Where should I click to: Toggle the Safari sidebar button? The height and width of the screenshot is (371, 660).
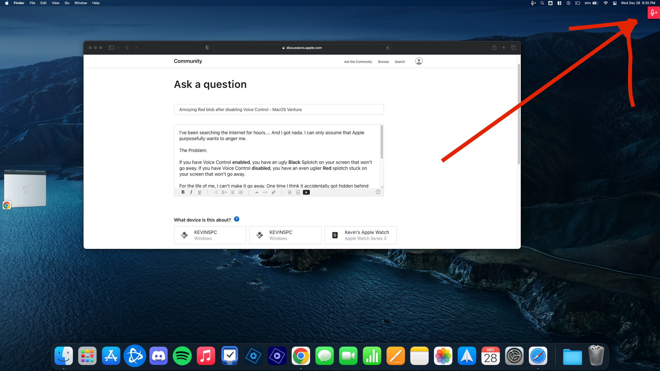click(x=111, y=48)
